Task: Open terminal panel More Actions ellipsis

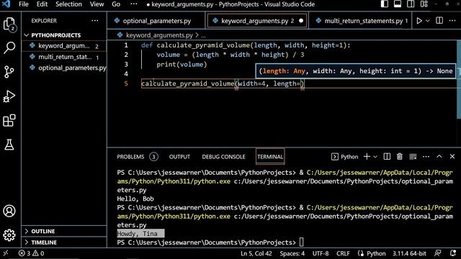Action: (x=426, y=157)
